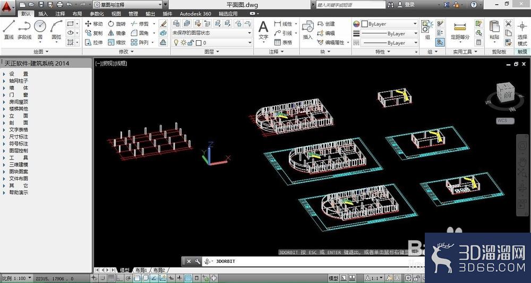Click the 表格 table tool

tap(283, 42)
